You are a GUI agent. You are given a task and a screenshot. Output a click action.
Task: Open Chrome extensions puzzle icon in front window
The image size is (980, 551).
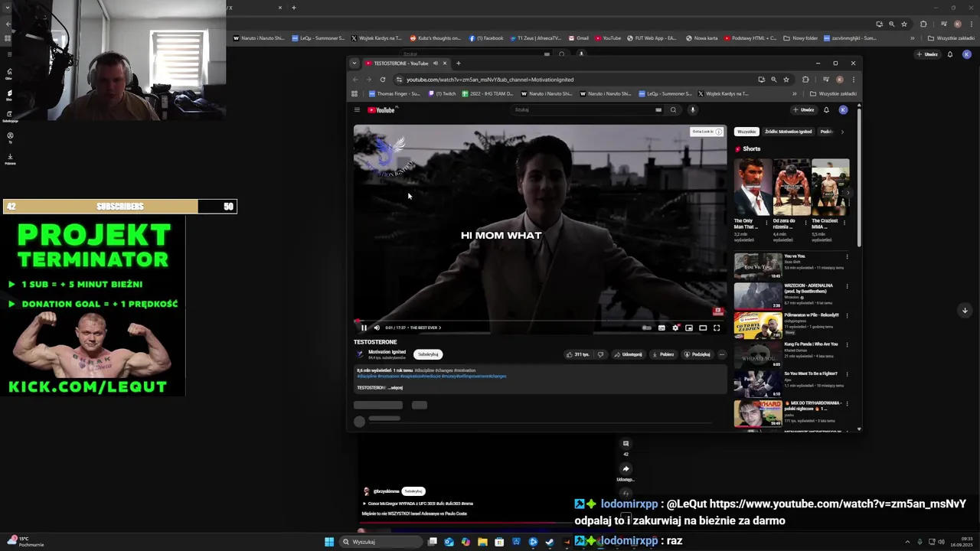coord(805,80)
